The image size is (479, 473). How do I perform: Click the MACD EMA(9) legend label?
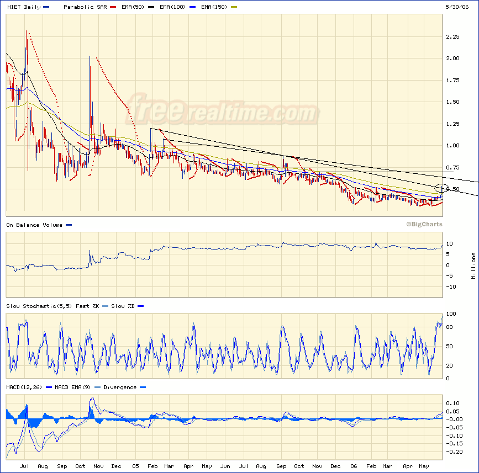tap(73, 387)
